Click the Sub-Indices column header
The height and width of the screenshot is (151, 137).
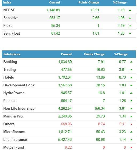click(x=12, y=54)
